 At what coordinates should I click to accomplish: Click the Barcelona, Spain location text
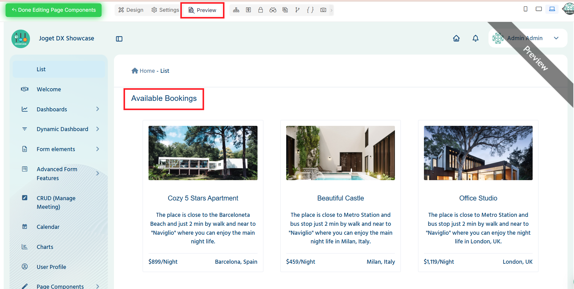click(236, 262)
